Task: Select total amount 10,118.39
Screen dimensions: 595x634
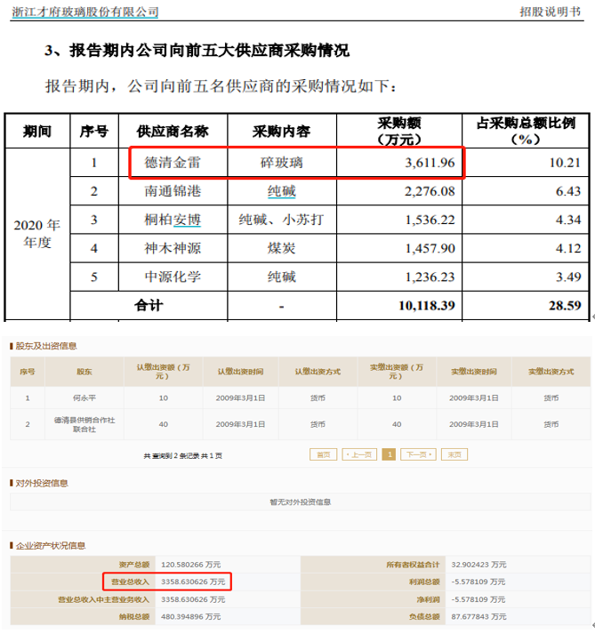Action: (x=427, y=305)
